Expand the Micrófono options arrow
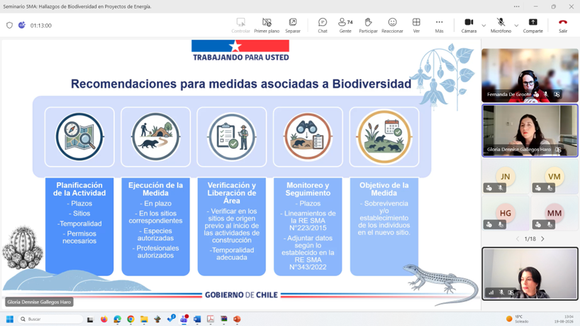Screen dimensions: 580x326 516,26
